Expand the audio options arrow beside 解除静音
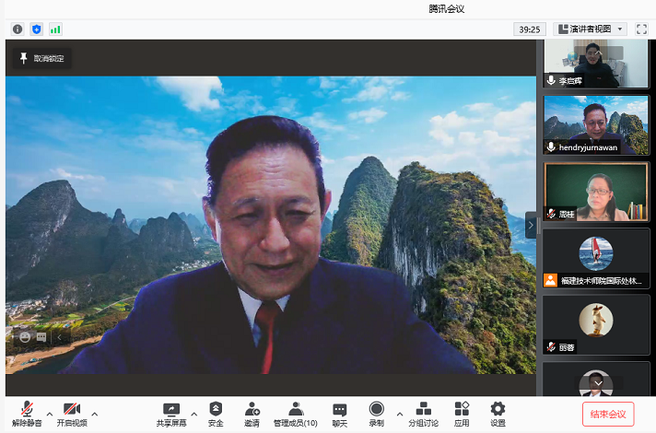 [x=50, y=414]
